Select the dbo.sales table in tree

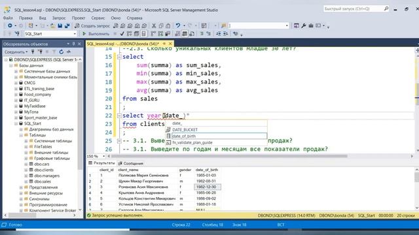pyautogui.click(x=42, y=181)
